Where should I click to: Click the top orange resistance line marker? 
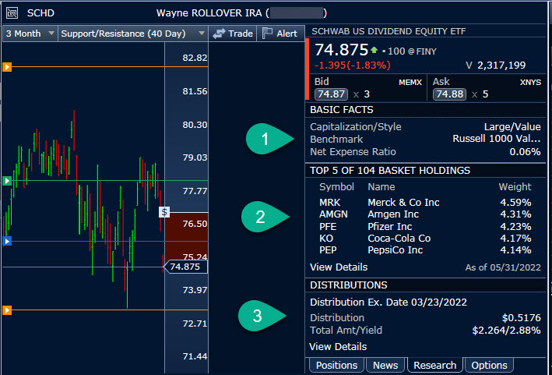(x=7, y=67)
